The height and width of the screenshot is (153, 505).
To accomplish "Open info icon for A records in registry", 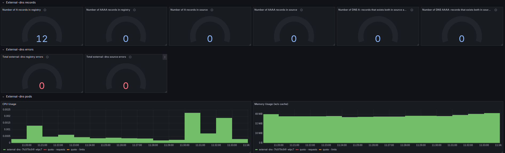I will (45, 10).
